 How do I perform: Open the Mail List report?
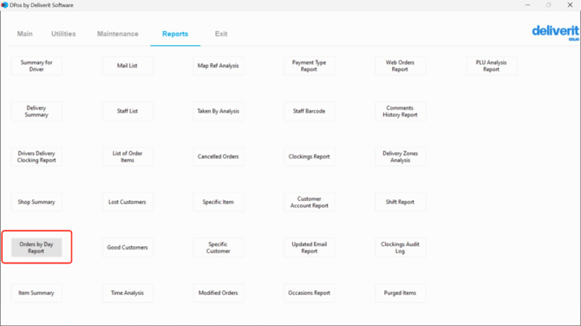click(x=127, y=66)
